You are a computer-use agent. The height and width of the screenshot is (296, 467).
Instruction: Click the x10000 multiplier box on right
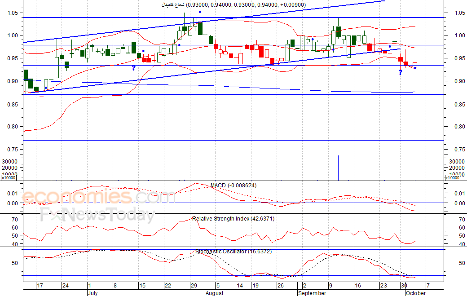click(452, 178)
